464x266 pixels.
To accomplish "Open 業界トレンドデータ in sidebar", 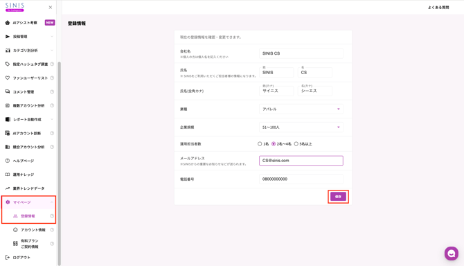I will pos(28,188).
